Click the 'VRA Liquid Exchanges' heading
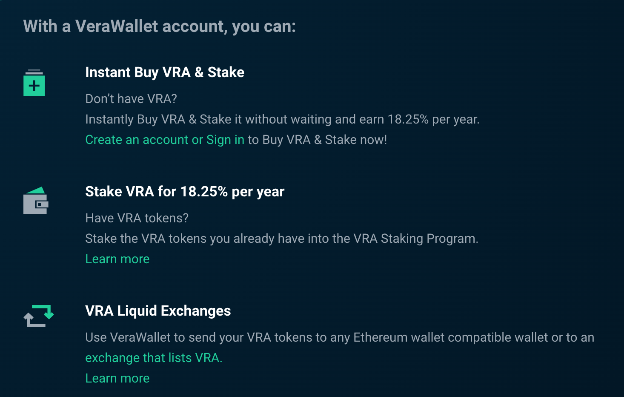 click(x=158, y=311)
